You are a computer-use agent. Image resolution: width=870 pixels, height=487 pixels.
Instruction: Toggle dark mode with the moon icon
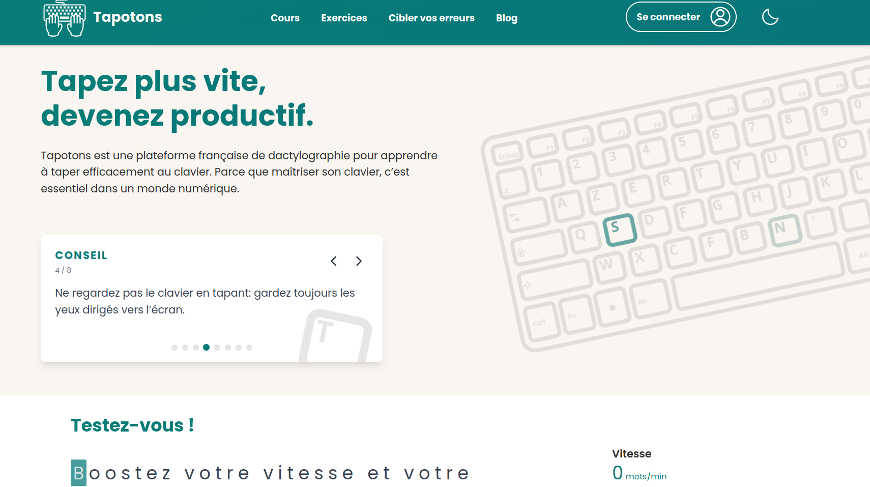(770, 17)
